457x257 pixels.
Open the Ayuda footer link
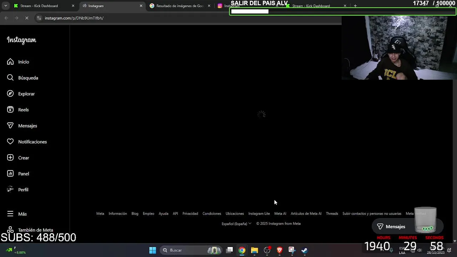point(164,214)
